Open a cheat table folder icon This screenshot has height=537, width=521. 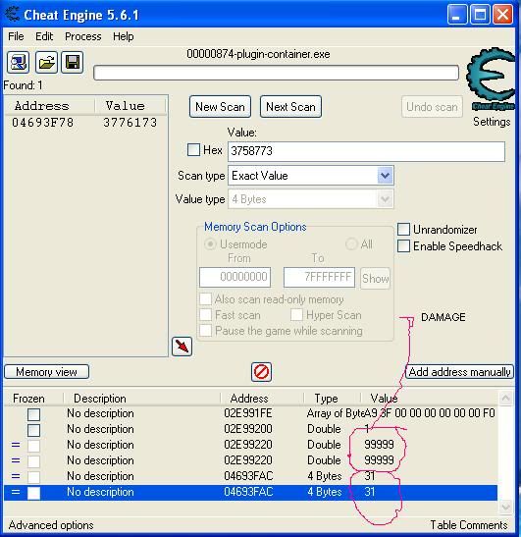(x=46, y=62)
